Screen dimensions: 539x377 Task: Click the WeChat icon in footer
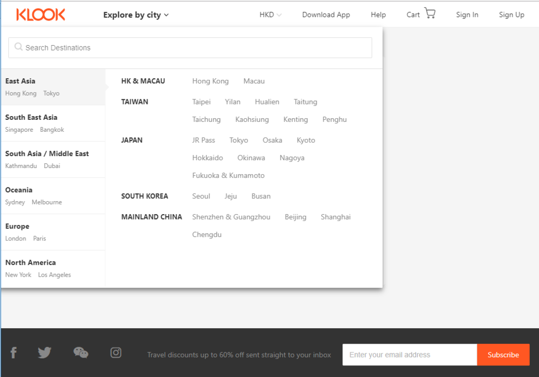tap(81, 353)
